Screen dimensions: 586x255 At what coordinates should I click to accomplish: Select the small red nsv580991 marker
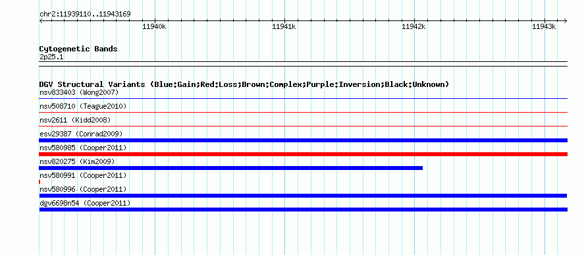(x=40, y=182)
